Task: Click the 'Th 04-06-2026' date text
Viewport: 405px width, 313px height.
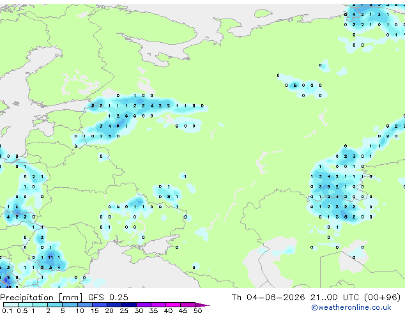Action: point(268,298)
